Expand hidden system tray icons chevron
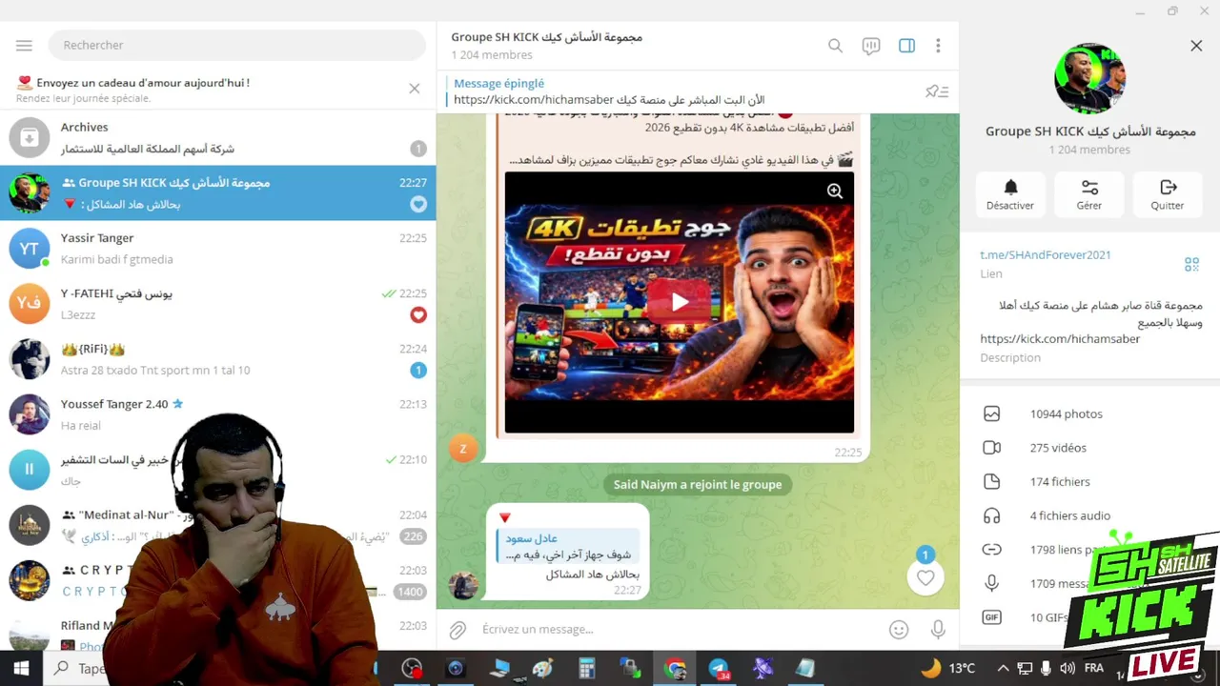This screenshot has width=1220, height=686. point(1003,668)
